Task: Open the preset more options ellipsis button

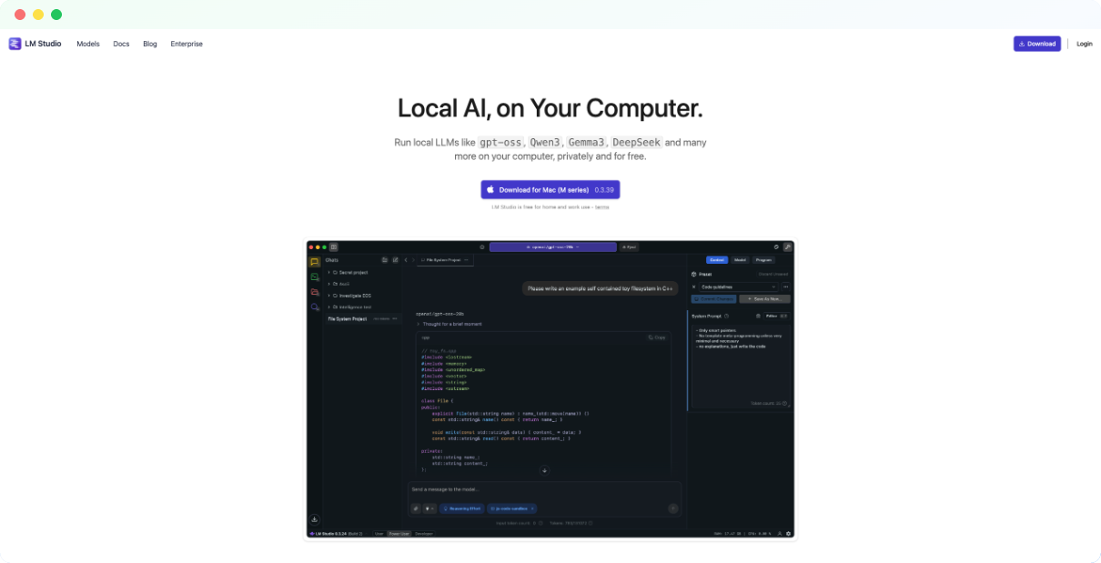Action: tap(785, 287)
